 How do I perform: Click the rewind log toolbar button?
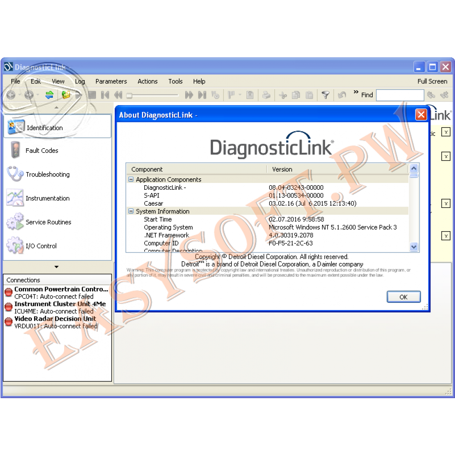pyautogui.click(x=118, y=95)
